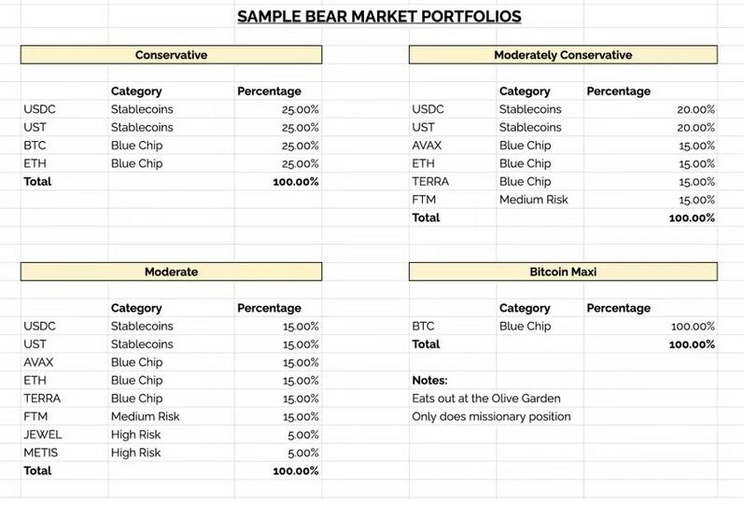Select the Category header in Conservative table
The width and height of the screenshot is (744, 516).
136,91
